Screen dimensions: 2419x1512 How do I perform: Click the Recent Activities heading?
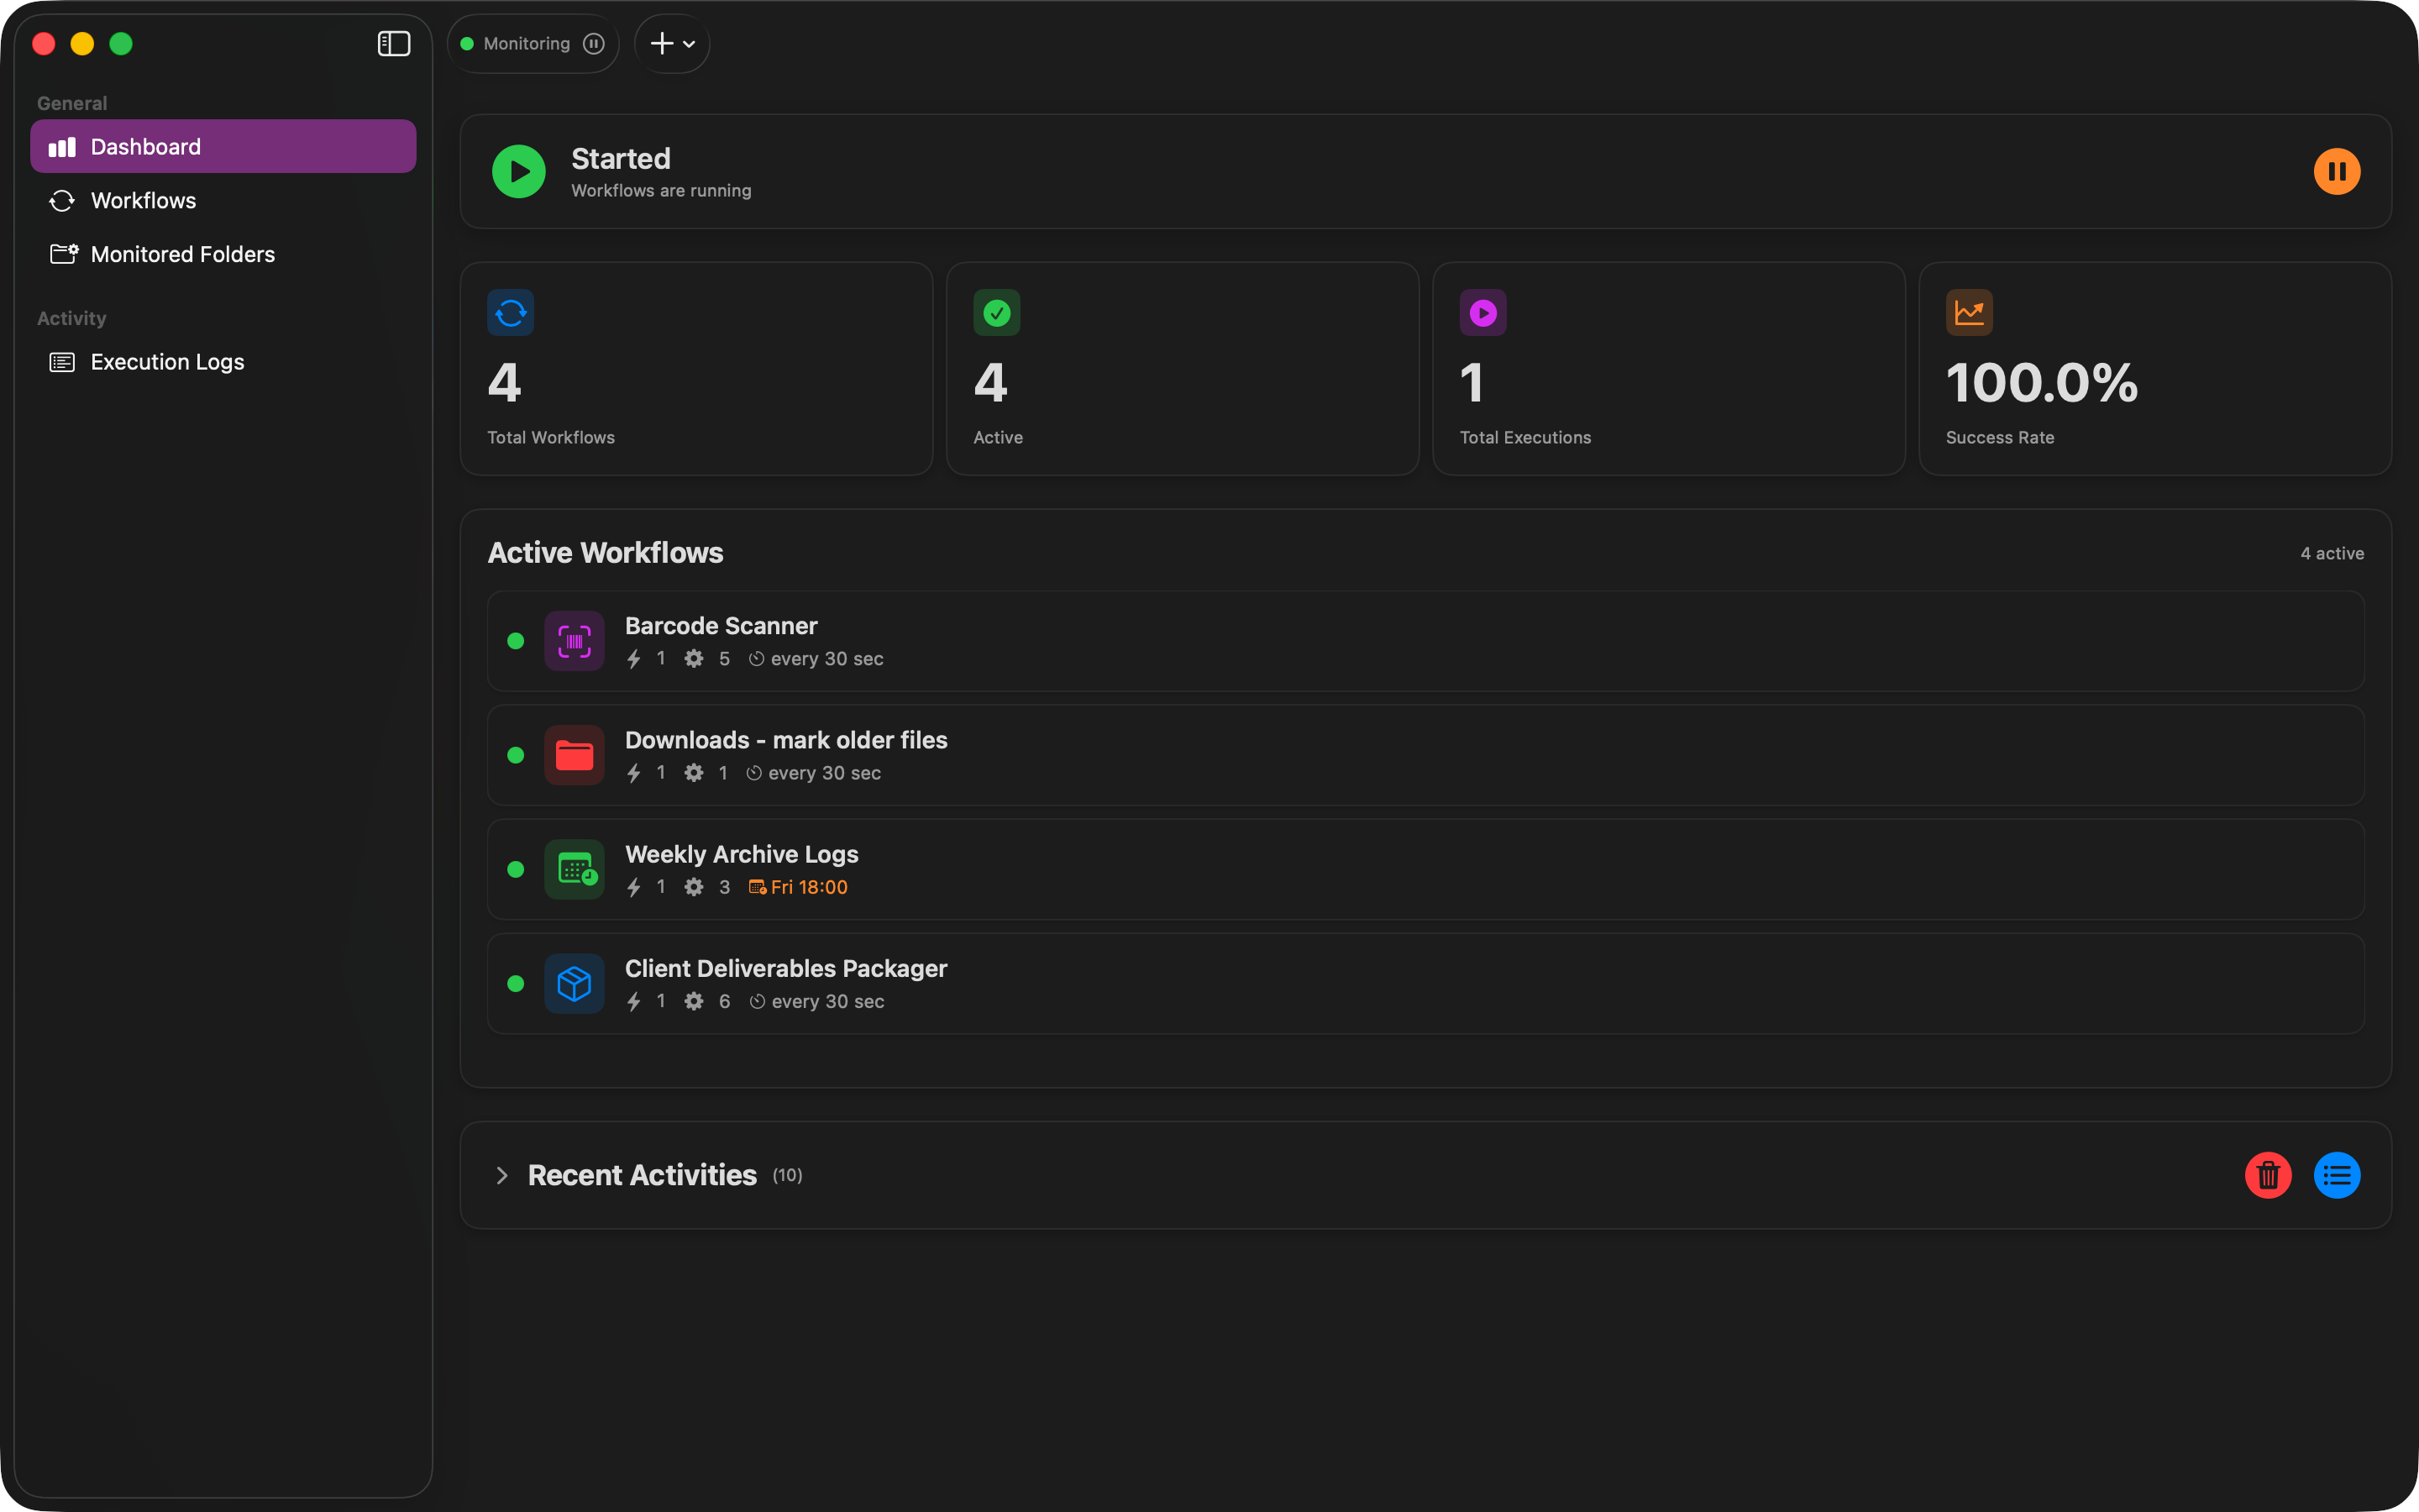coord(642,1175)
